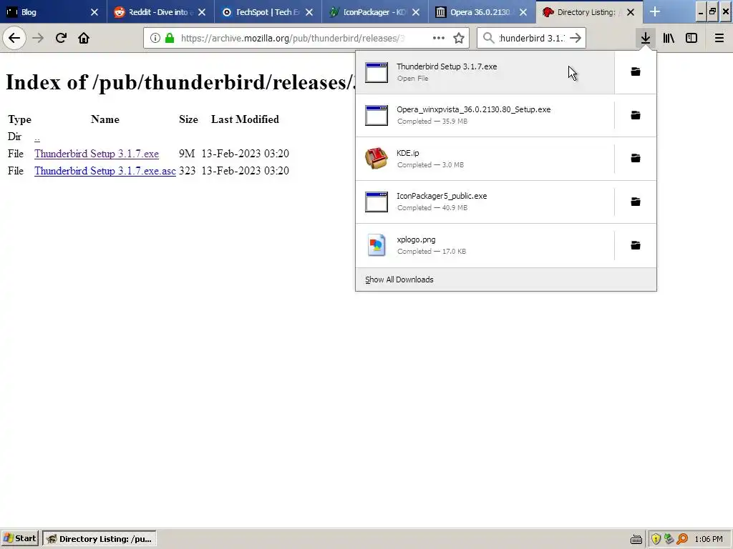The image size is (733, 549).
Task: Open the Thunderbird Setup 3.1.7.exe.asc link
Action: pyautogui.click(x=105, y=171)
